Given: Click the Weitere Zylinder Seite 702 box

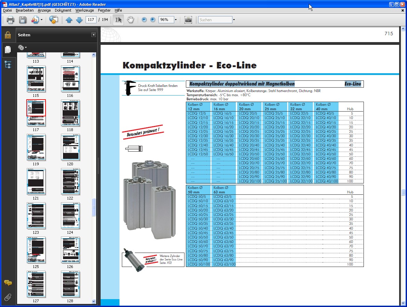Looking at the screenshot, I should point(153,259).
